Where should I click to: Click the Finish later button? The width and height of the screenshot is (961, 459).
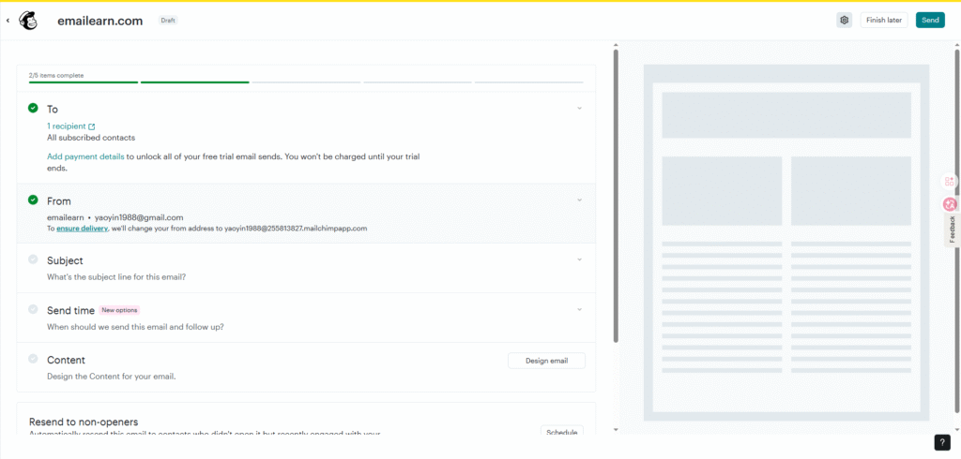884,21
